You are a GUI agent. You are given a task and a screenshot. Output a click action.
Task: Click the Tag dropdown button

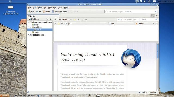tap(74, 12)
